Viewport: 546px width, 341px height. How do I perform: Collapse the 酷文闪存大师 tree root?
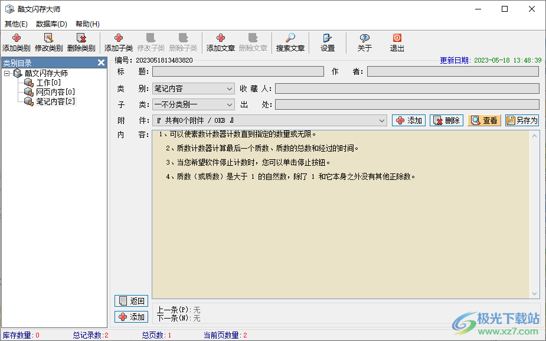point(6,73)
